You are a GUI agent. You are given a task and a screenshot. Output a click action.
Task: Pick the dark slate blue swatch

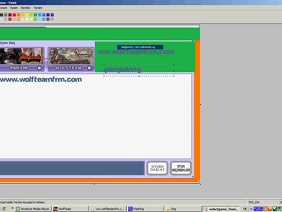click(48, 19)
